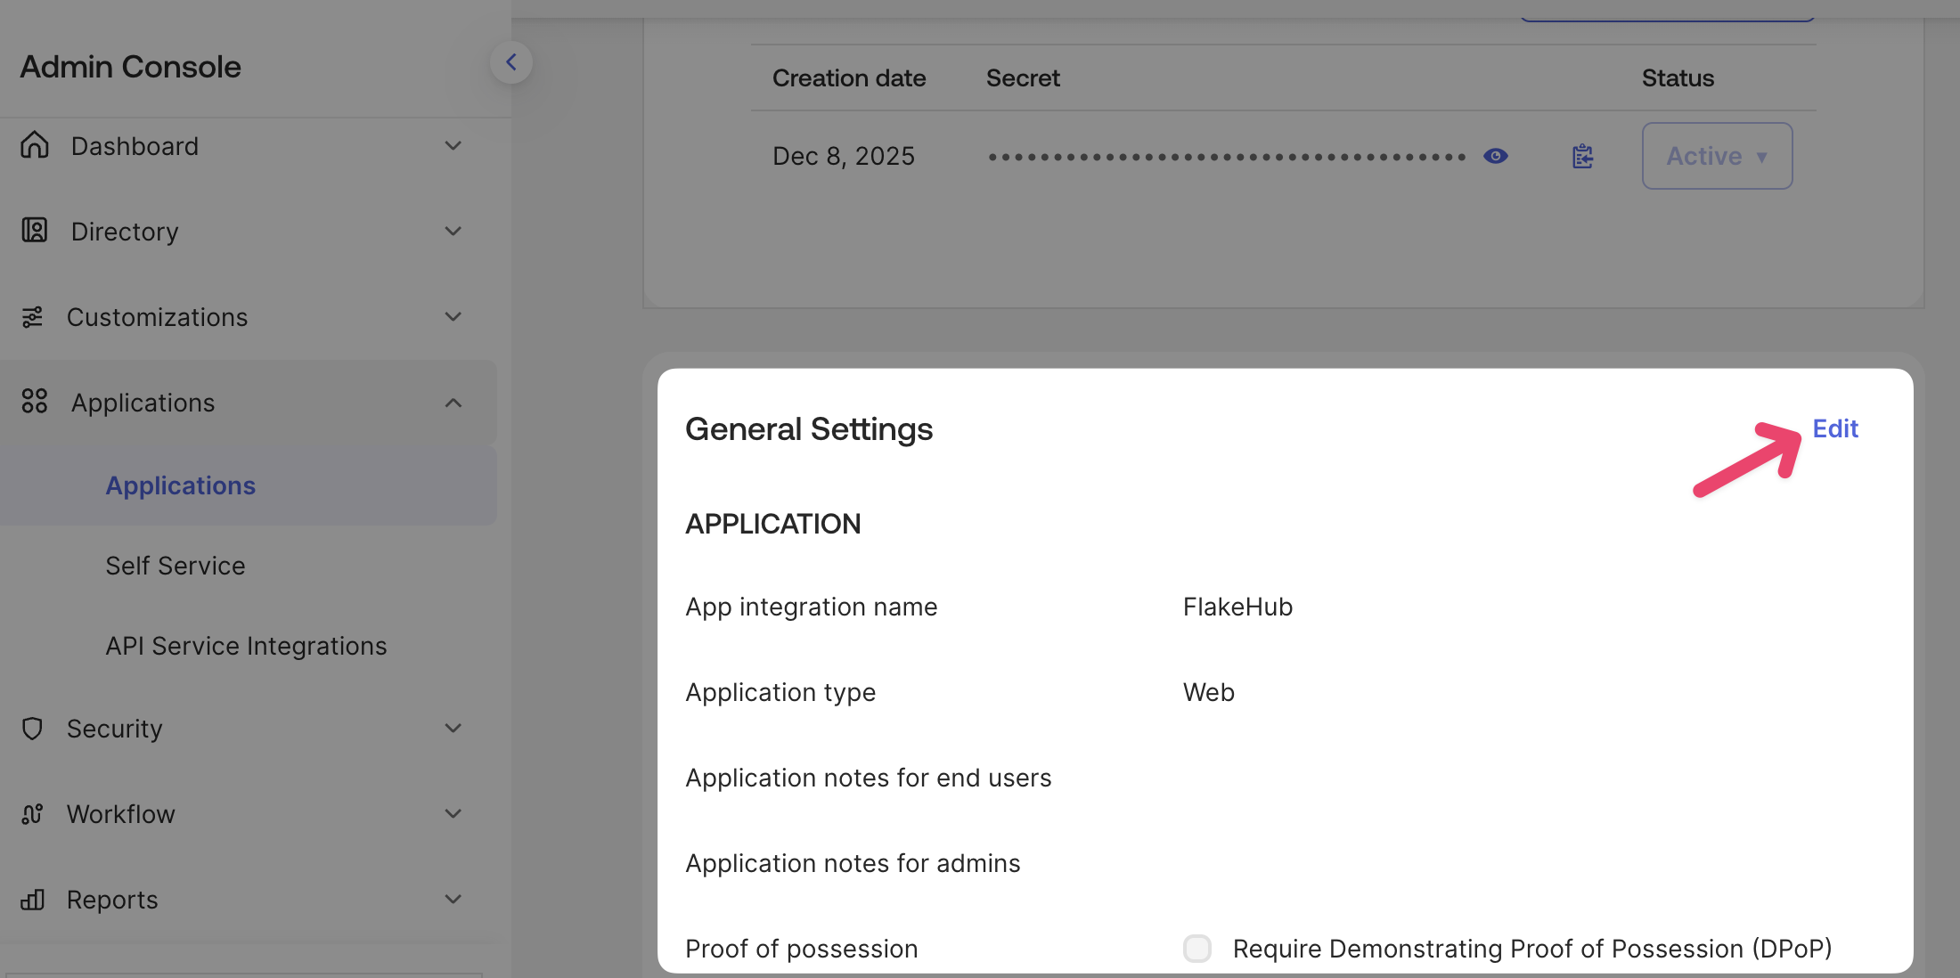Select the Dashboard home icon
Image resolution: width=1960 pixels, height=978 pixels.
pyautogui.click(x=34, y=145)
